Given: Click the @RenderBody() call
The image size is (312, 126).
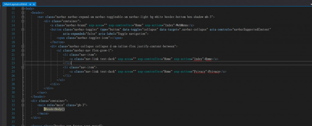Looking at the screenshot, I should pyautogui.click(x=54, y=109).
